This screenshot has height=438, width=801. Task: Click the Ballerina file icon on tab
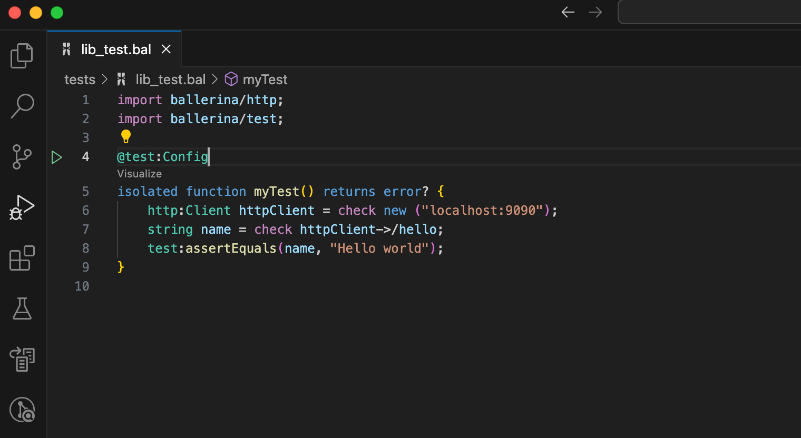66,49
